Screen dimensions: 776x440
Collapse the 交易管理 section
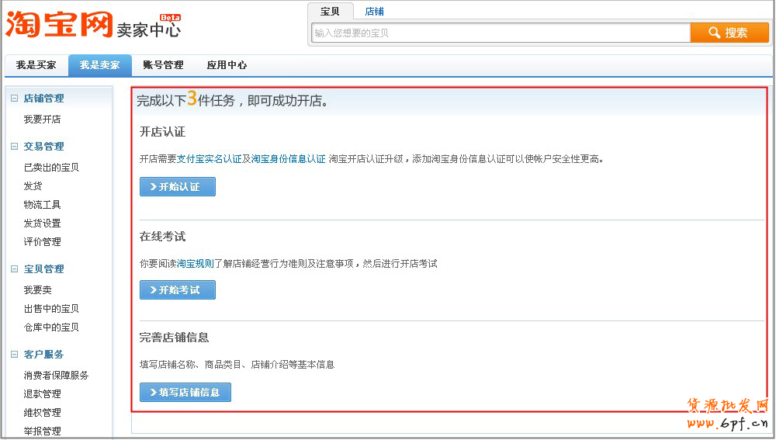[14, 147]
